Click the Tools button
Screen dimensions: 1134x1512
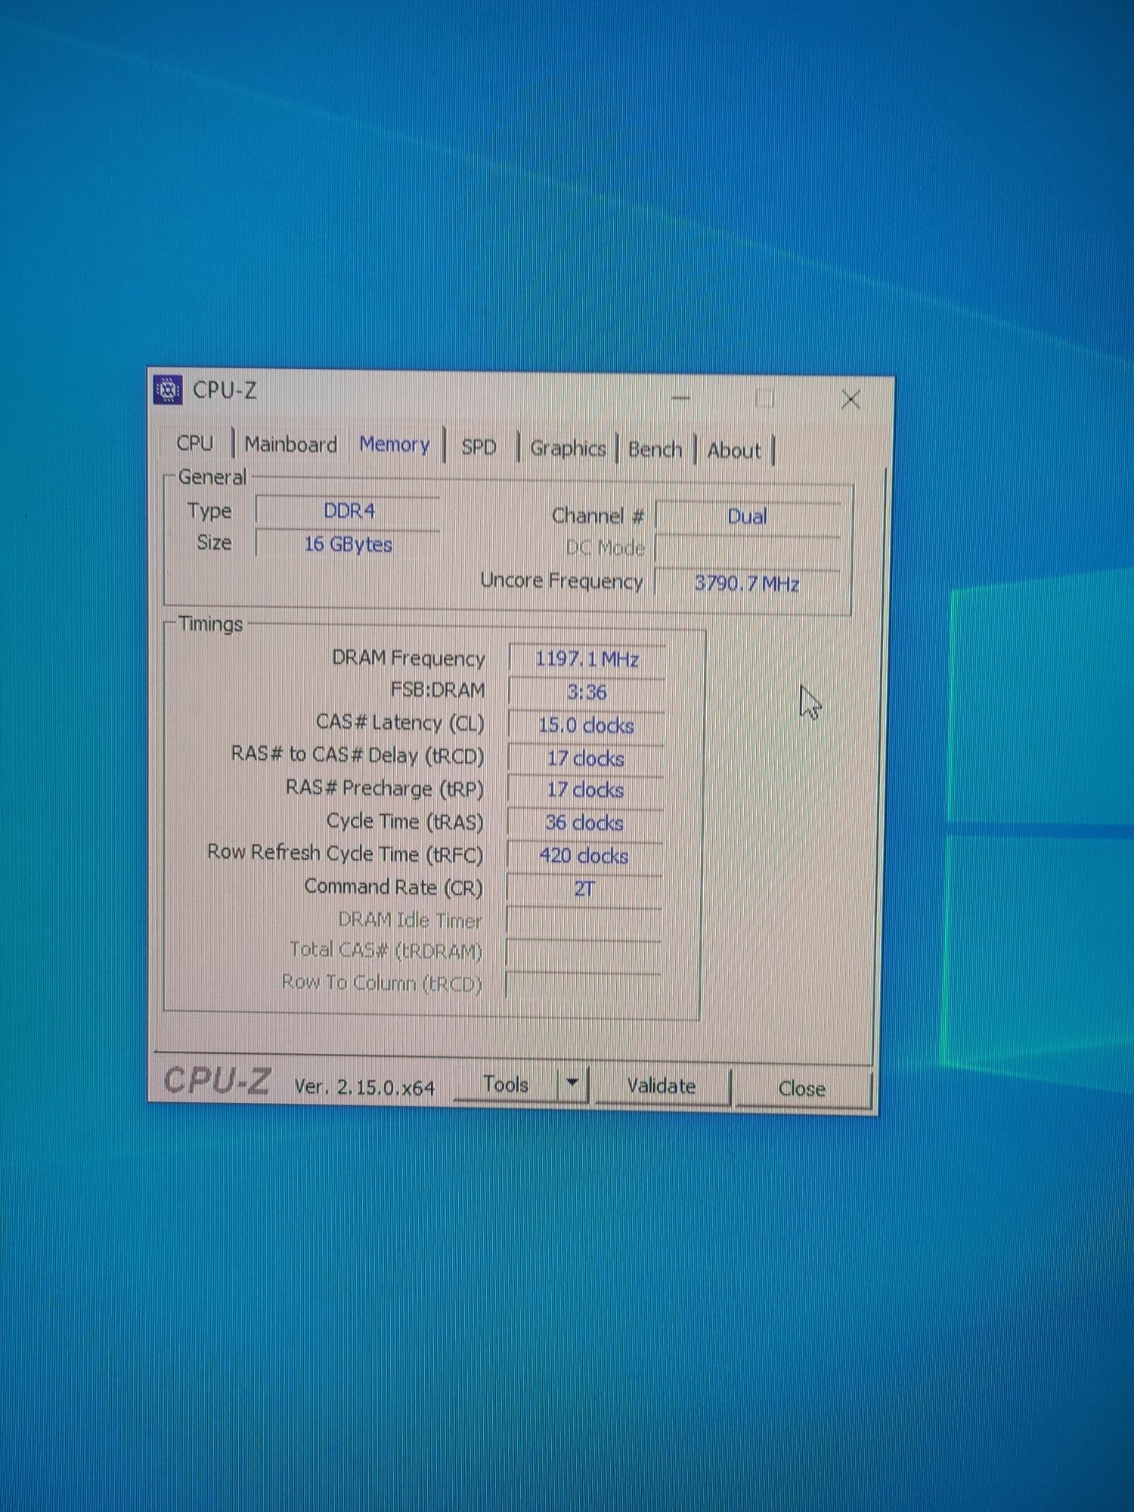(x=506, y=1084)
